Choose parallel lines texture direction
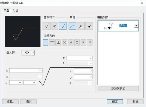 tap(52, 43)
